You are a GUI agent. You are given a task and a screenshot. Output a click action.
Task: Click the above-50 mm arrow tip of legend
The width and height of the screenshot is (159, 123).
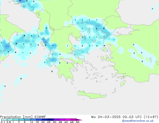pos(79,120)
